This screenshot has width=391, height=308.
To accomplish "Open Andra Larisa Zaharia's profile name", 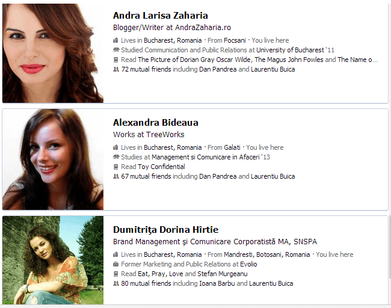I will click(161, 16).
